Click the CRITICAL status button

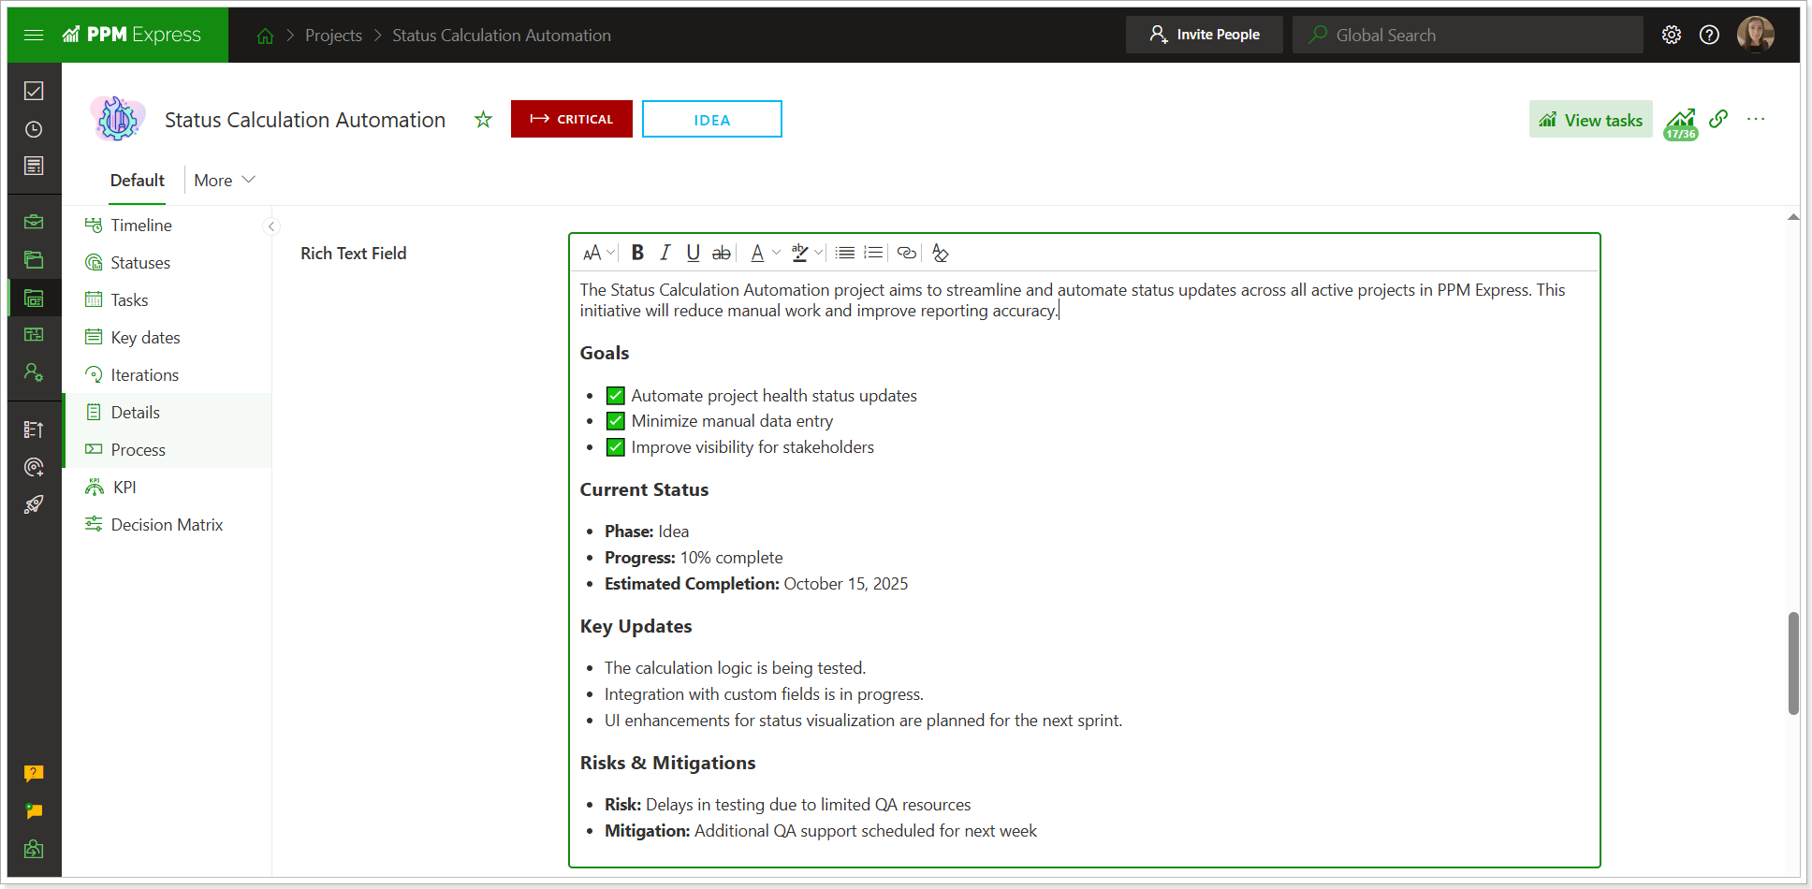point(571,119)
